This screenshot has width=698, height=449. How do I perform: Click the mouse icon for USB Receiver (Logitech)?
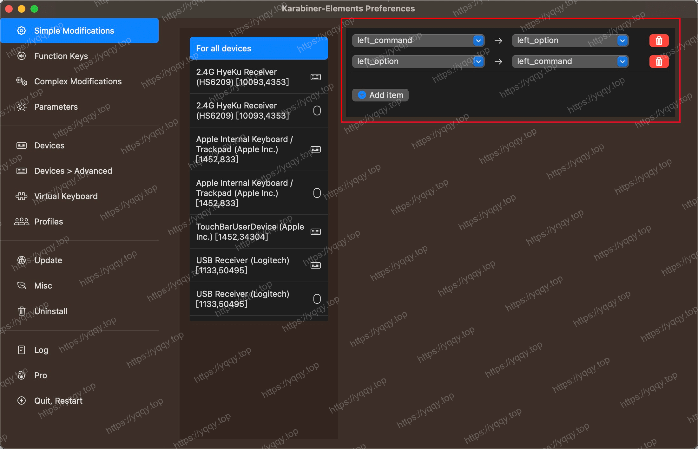317,299
